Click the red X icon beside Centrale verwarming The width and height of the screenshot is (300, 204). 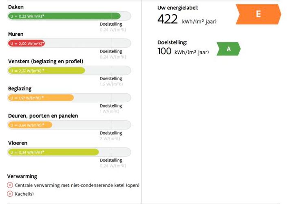coord(10,185)
